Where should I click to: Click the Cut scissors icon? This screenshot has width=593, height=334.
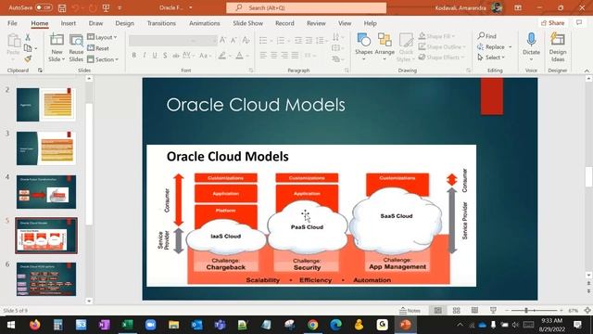[28, 37]
